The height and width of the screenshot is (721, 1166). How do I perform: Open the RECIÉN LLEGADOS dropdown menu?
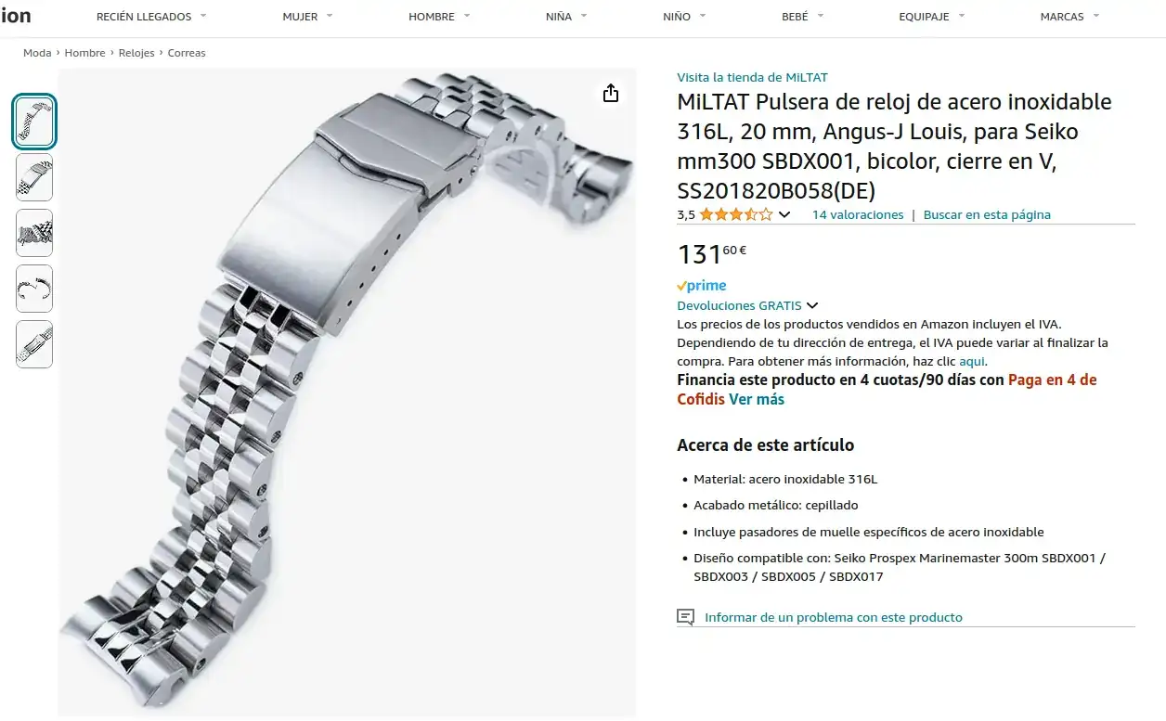pos(151,17)
